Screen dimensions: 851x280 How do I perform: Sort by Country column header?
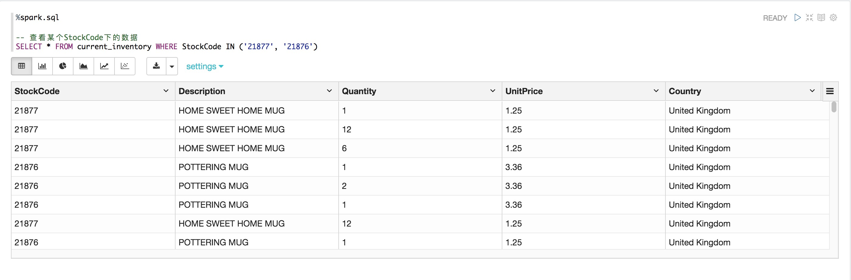point(685,91)
